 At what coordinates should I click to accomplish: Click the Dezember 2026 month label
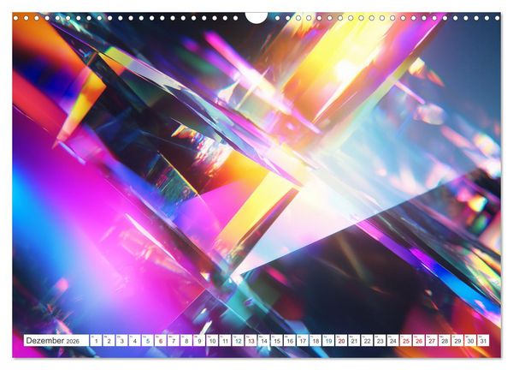[53, 341]
